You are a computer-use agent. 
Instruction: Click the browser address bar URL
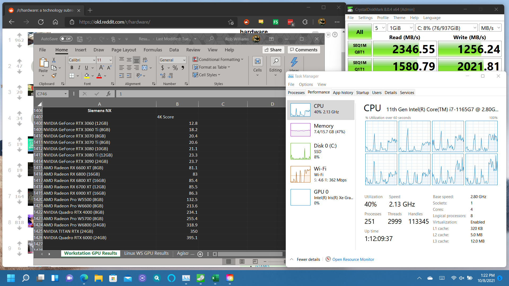click(115, 22)
